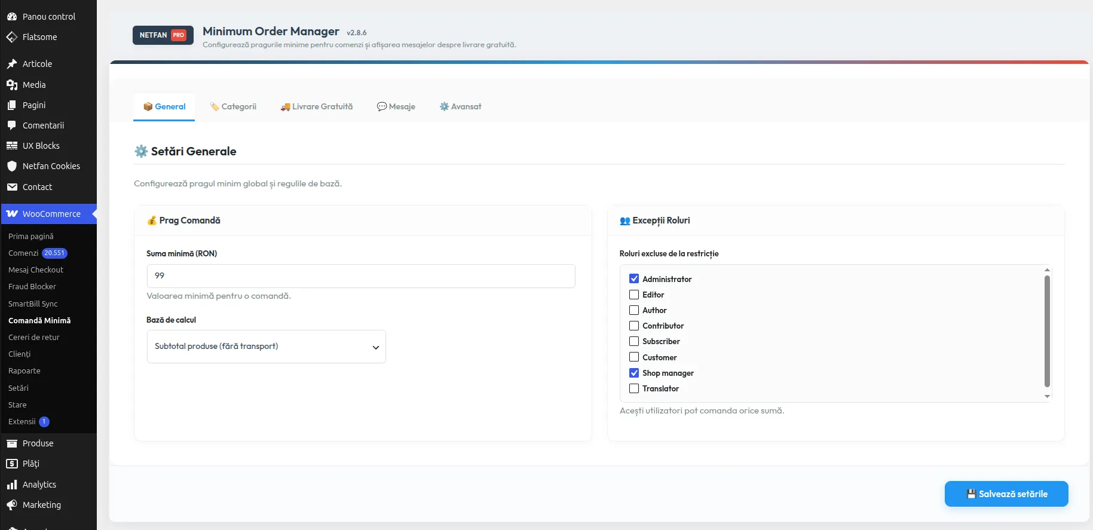Click the Comentarii speech bubble icon
Viewport: 1093px width, 530px height.
coord(12,125)
